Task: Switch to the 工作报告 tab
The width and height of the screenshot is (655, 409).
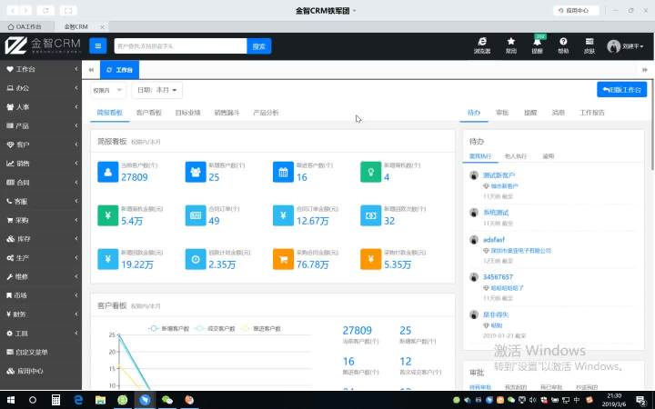Action: (591, 113)
